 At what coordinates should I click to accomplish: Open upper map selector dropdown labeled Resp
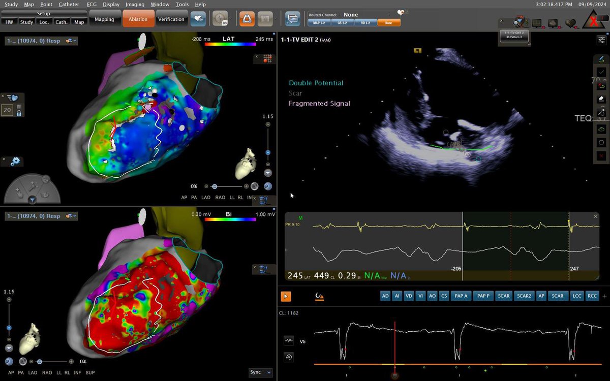tap(41, 41)
